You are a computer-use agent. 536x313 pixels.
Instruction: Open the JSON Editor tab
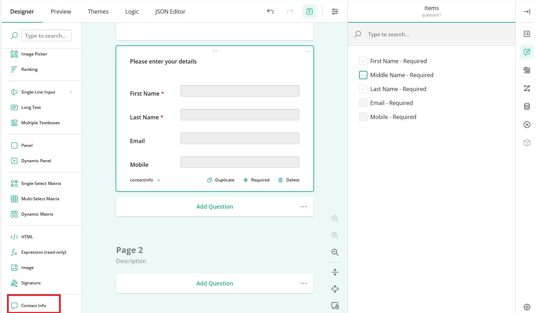pos(170,12)
